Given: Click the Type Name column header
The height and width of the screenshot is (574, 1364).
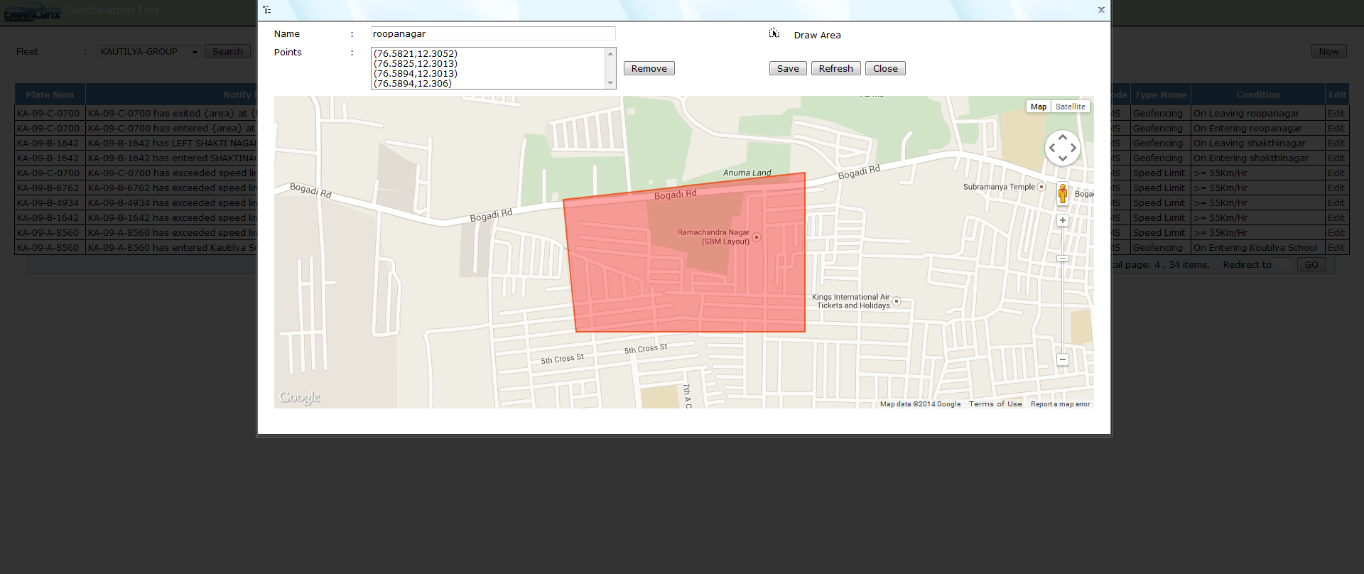Looking at the screenshot, I should (x=1160, y=94).
